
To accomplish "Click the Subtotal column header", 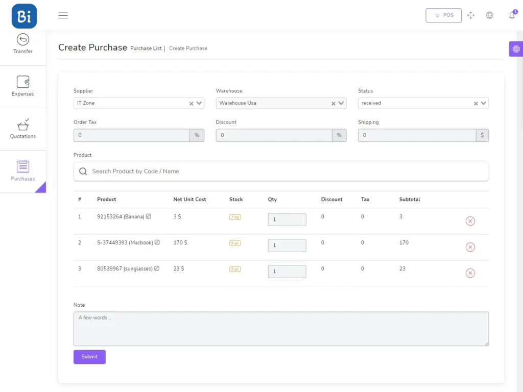I will click(410, 200).
